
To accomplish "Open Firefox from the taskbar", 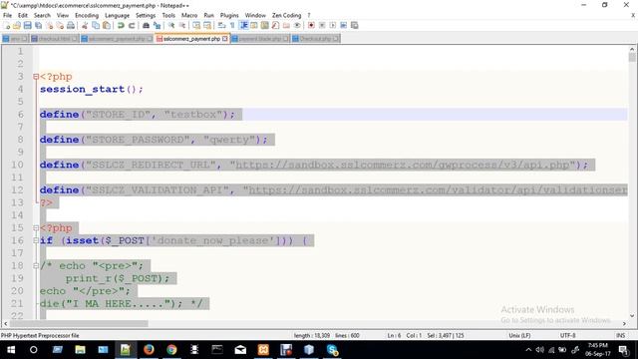I will (149, 350).
